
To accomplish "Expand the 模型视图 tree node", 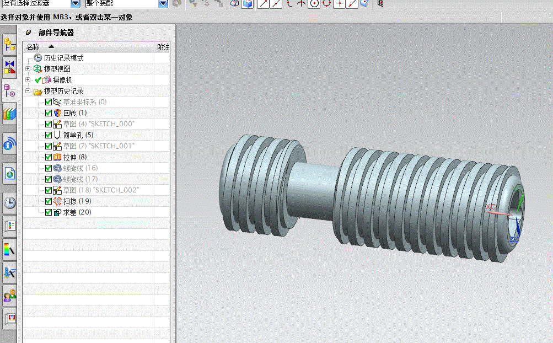I will pyautogui.click(x=28, y=69).
